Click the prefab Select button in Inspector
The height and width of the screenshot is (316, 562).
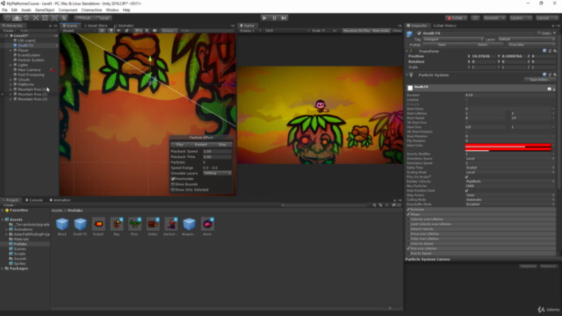tap(482, 45)
